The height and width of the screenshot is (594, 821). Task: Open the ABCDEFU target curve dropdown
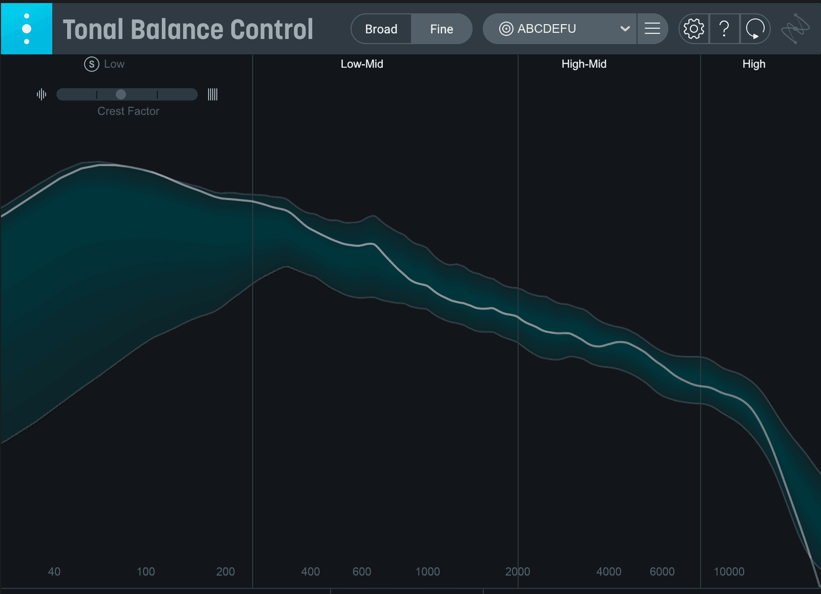coord(560,29)
